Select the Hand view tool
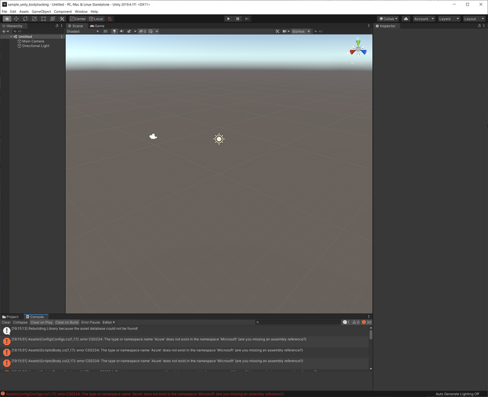The image size is (488, 397). pos(6,19)
